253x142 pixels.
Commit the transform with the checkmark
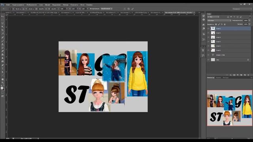point(132,9)
